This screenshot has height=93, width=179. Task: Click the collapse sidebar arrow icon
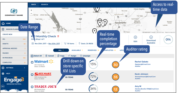(3, 86)
